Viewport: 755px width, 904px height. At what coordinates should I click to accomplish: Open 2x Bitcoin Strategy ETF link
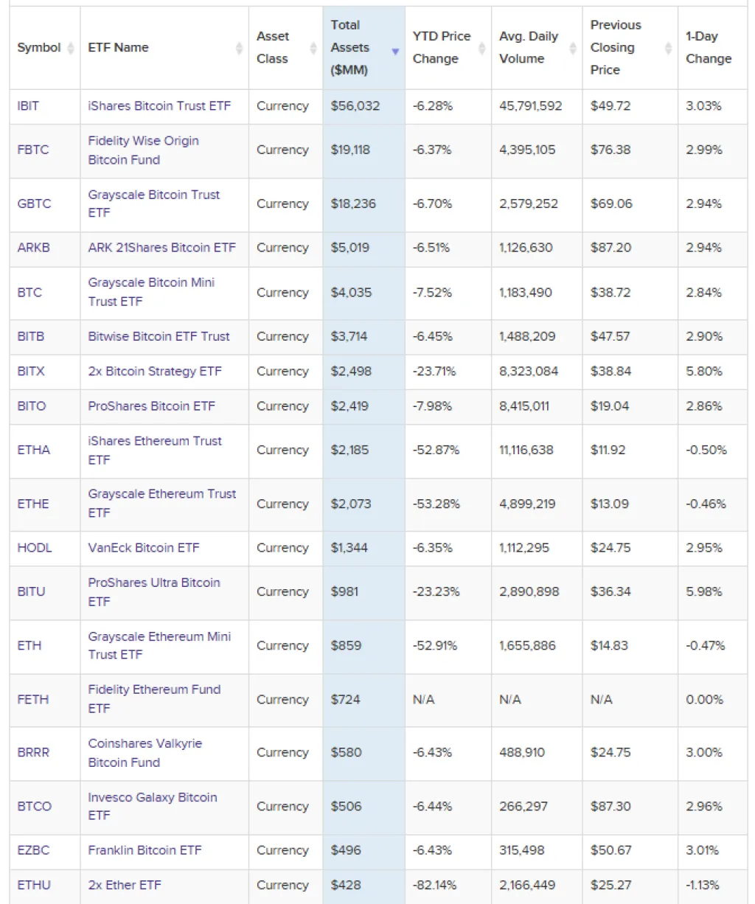click(x=155, y=372)
